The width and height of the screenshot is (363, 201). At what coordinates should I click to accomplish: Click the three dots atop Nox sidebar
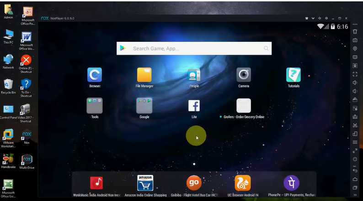[355, 24]
